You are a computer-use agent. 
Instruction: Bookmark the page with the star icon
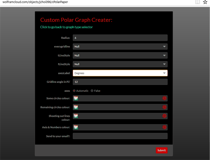(205, 2)
